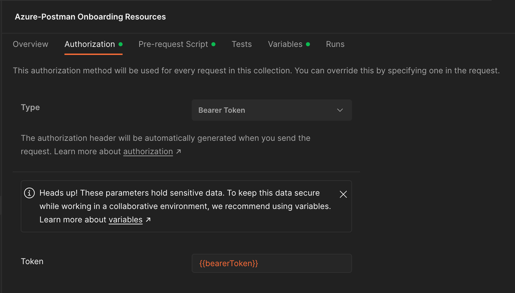This screenshot has height=293, width=515.
Task: Go to the Variables tab
Action: [x=289, y=44]
